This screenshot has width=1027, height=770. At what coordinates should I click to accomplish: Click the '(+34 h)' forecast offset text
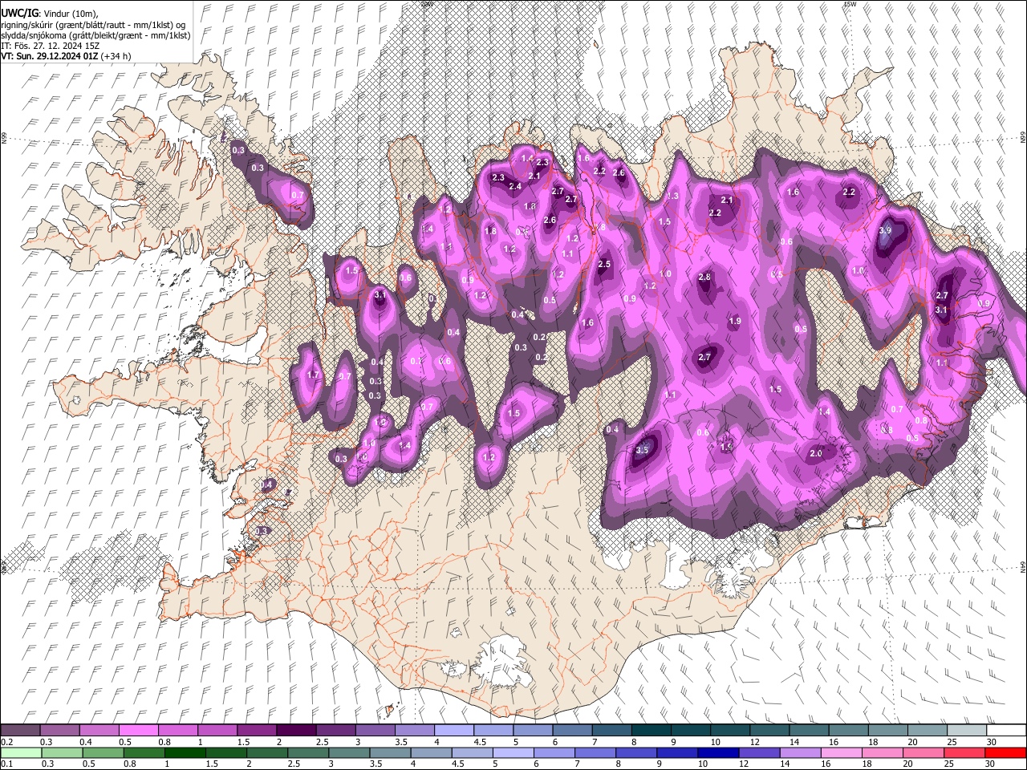click(x=116, y=56)
